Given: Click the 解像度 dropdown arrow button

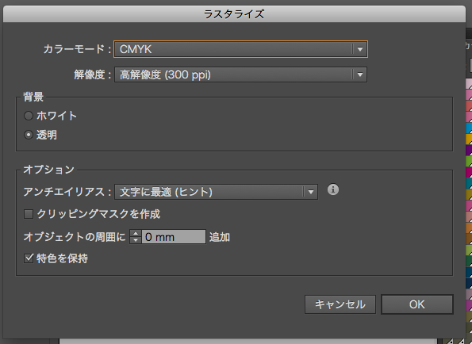Looking at the screenshot, I should [x=360, y=75].
